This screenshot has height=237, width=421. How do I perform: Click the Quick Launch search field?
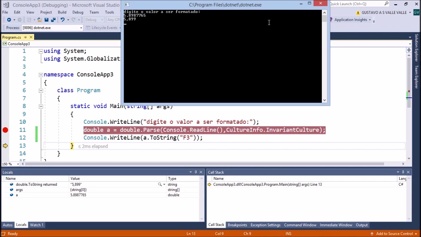(x=357, y=4)
